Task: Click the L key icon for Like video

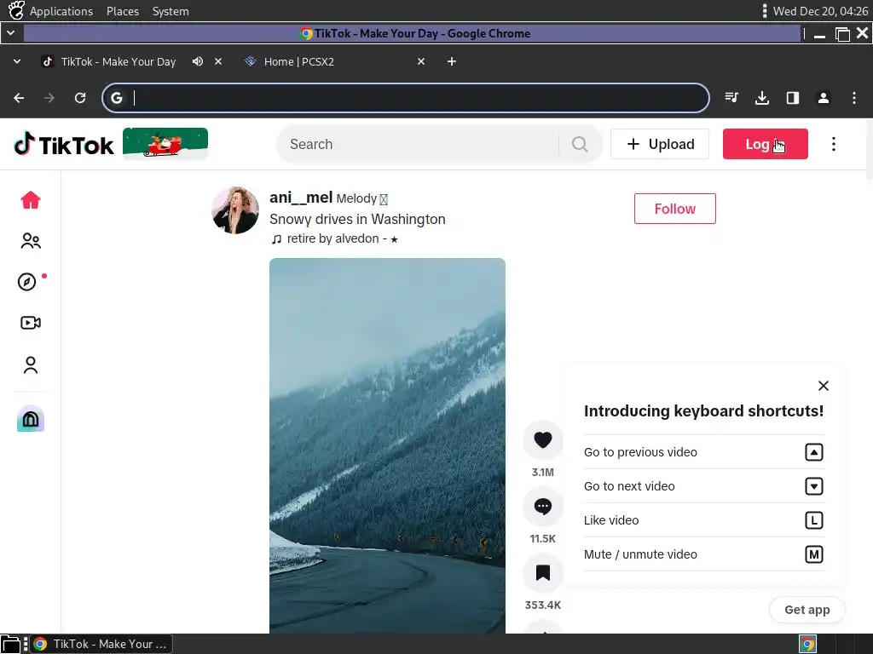Action: click(x=814, y=520)
